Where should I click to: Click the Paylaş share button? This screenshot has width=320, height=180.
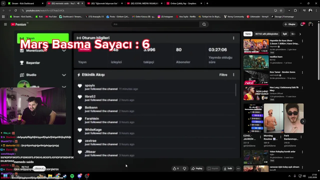(x=197, y=168)
